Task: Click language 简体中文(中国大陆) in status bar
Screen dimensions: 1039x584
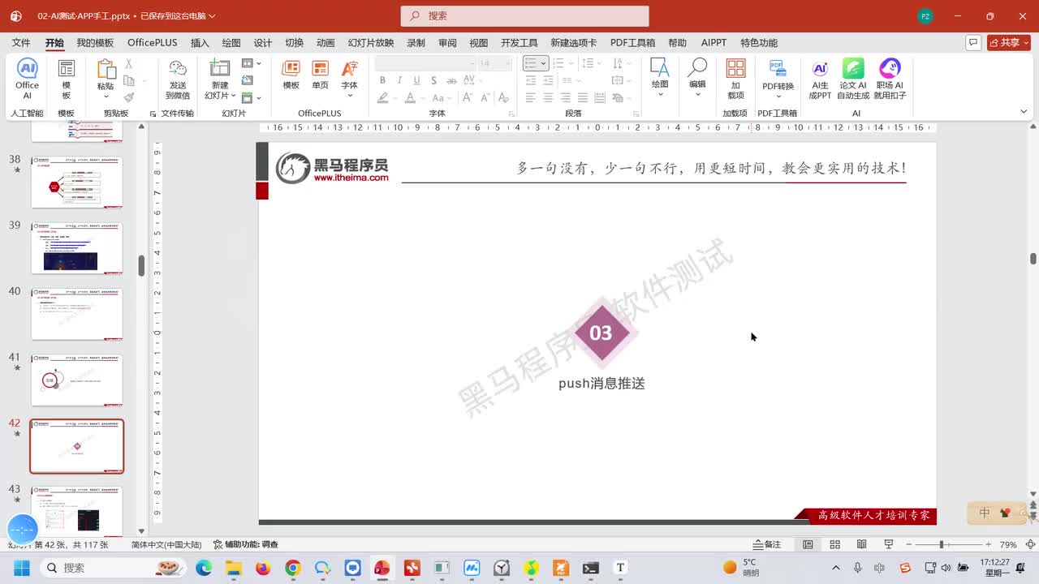Action: pos(166,544)
